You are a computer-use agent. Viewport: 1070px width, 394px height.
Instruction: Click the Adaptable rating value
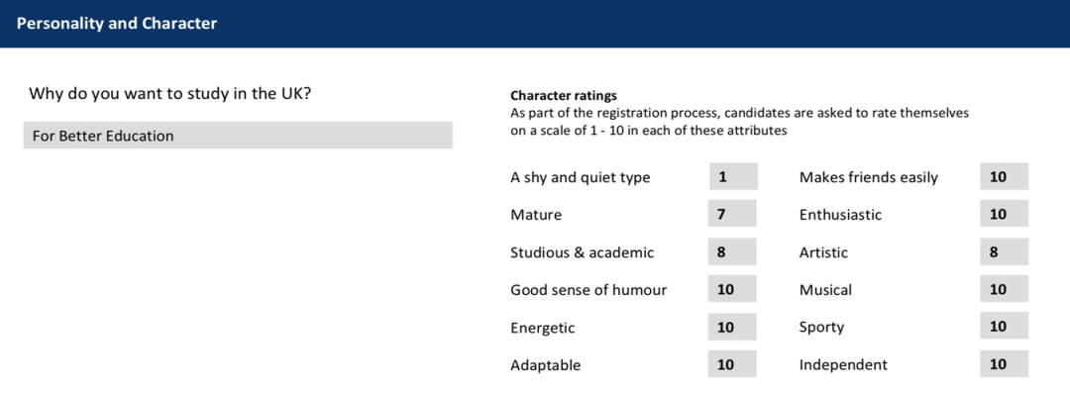click(x=733, y=364)
